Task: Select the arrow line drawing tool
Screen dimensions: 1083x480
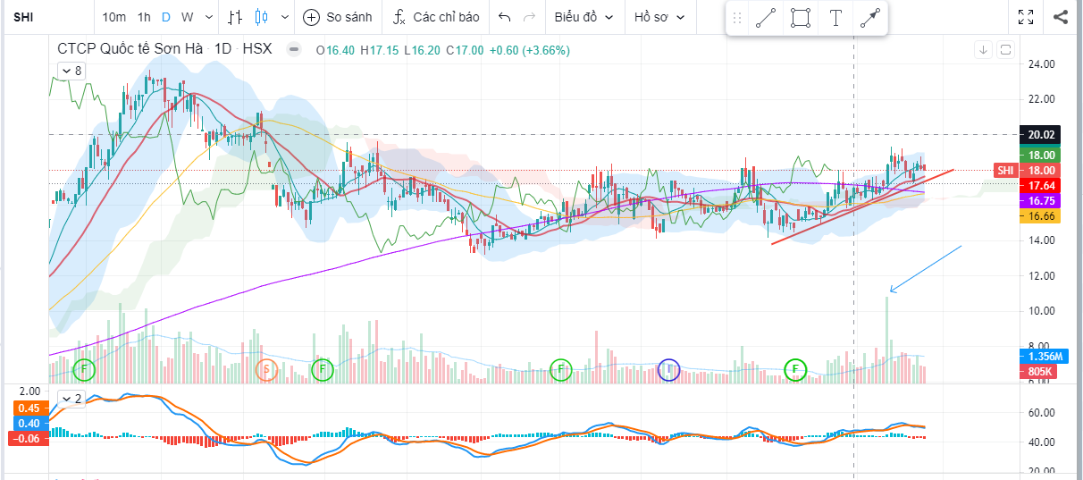Action: point(869,18)
